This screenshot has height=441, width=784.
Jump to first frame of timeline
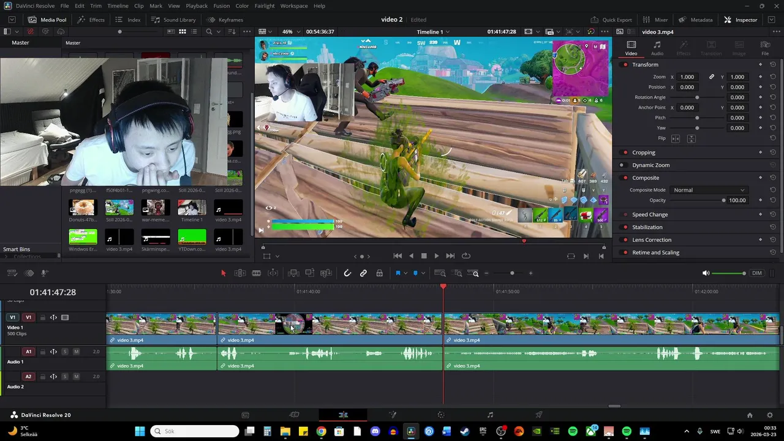[398, 256]
